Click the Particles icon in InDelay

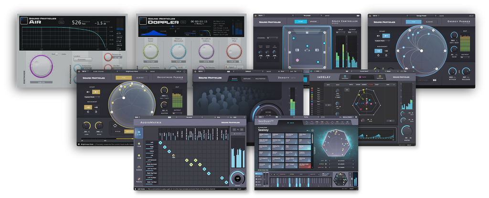380,77
